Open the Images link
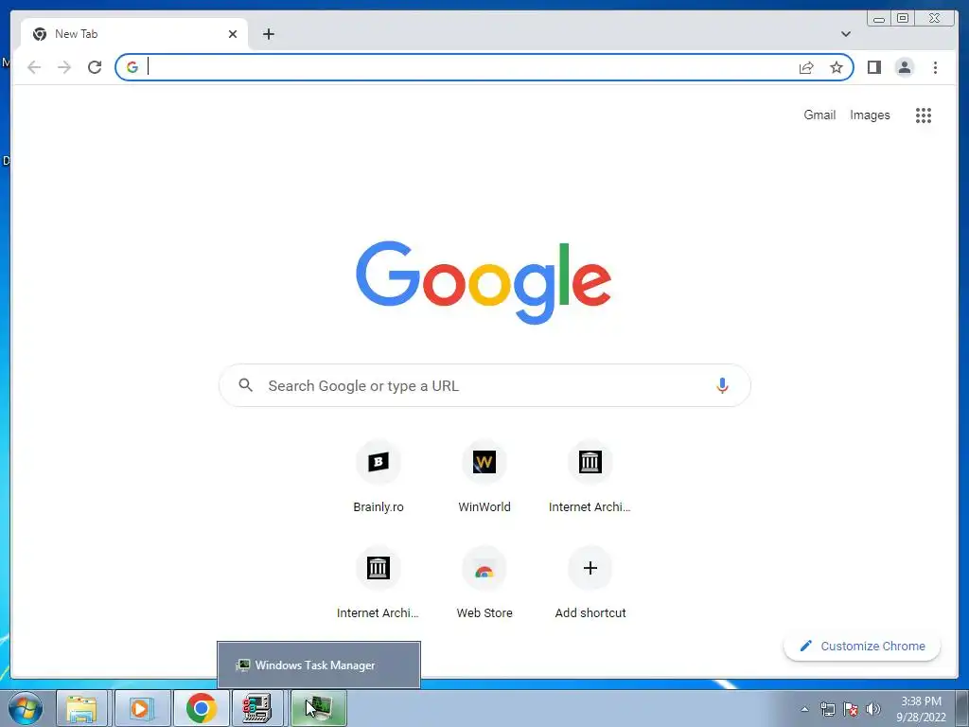This screenshot has height=727, width=969. click(x=870, y=115)
